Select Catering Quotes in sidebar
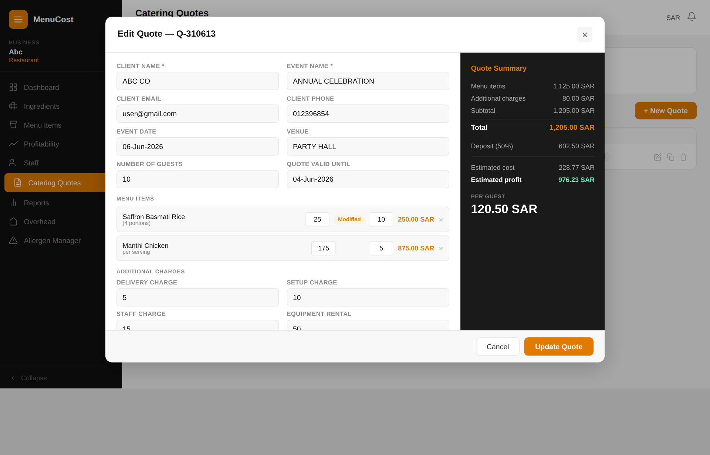This screenshot has height=455, width=710. click(55, 183)
